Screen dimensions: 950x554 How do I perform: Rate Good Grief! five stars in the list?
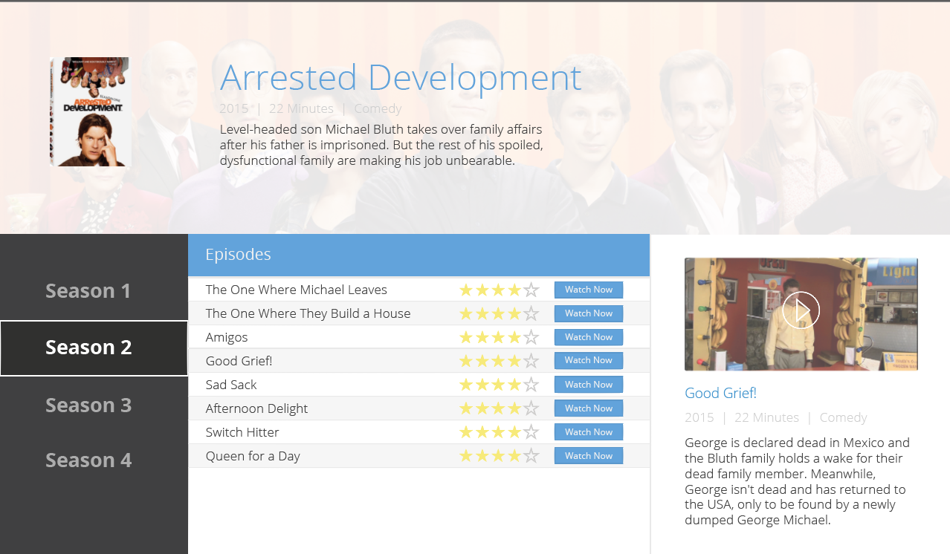[531, 361]
